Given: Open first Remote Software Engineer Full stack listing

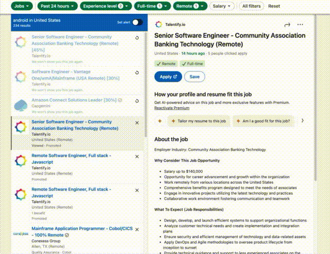Looking at the screenshot, I should point(71,158).
